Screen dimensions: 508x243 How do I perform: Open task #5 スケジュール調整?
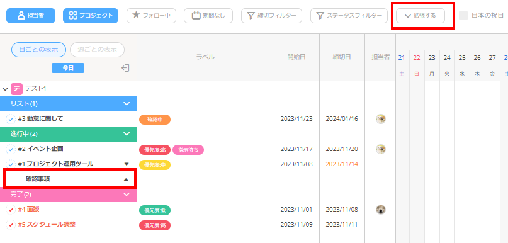pos(47,224)
